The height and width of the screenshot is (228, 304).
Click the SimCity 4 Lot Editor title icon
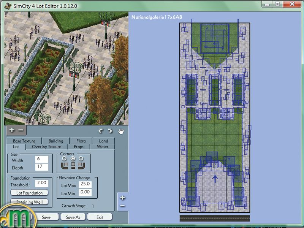tap(8, 6)
